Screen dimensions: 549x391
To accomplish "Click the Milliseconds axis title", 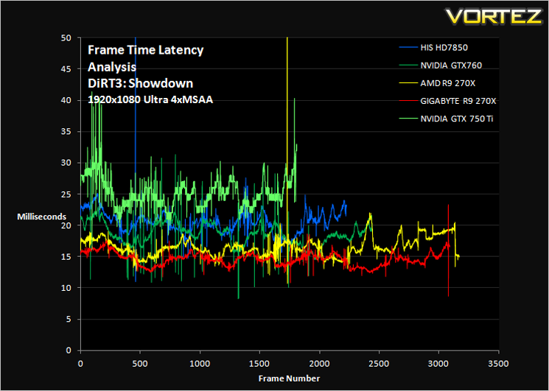I will point(42,216).
